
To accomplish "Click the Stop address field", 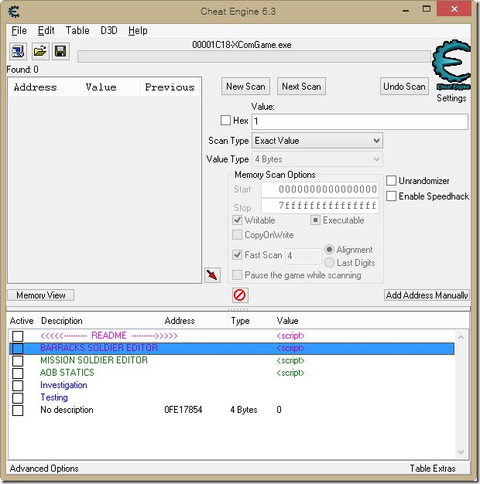I will tap(320, 206).
